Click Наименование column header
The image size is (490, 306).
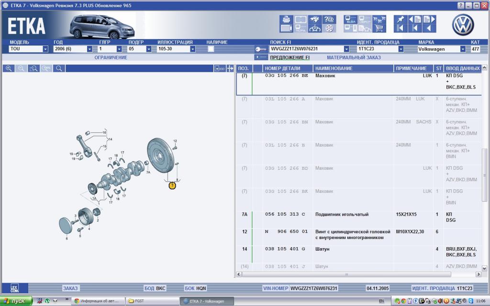[x=353, y=68]
